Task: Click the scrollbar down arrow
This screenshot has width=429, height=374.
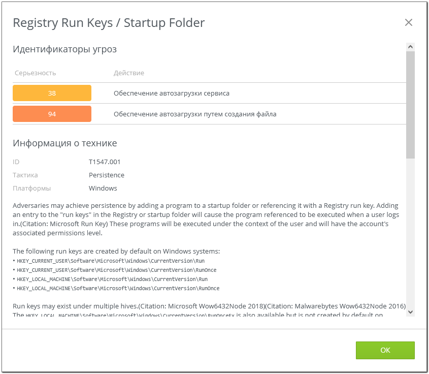Action: pos(410,311)
